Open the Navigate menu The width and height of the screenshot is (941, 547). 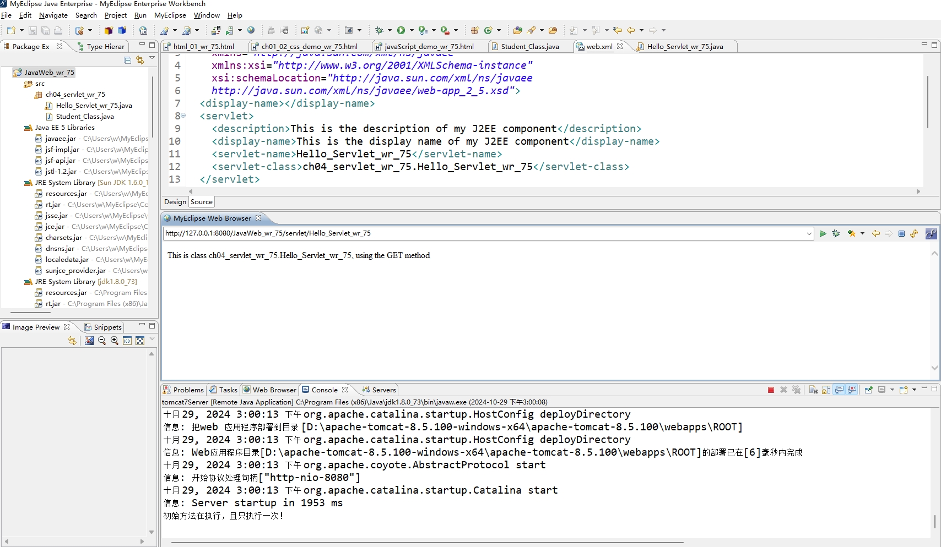pos(53,15)
